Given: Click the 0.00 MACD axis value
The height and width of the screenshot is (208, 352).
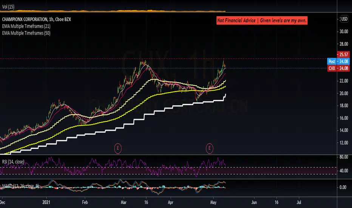Looking at the screenshot, I should (x=343, y=187).
